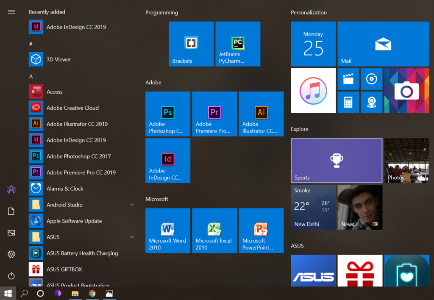Image resolution: width=434 pixels, height=300 pixels.
Task: Click the ASUS group title
Action: click(297, 246)
